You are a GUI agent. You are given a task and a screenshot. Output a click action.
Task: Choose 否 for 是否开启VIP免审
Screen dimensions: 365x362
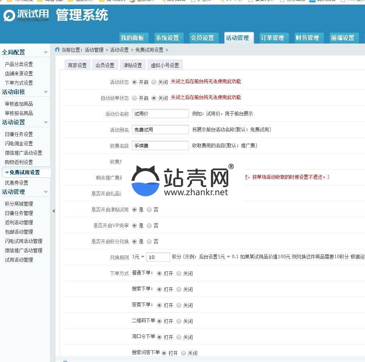[x=149, y=226]
